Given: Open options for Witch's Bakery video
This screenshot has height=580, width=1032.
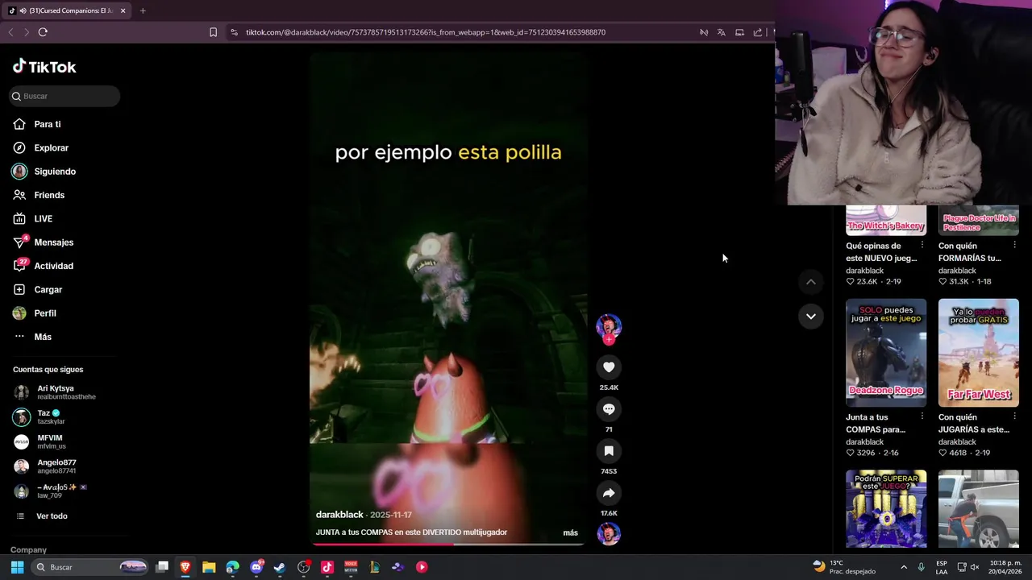Looking at the screenshot, I should [x=922, y=246].
